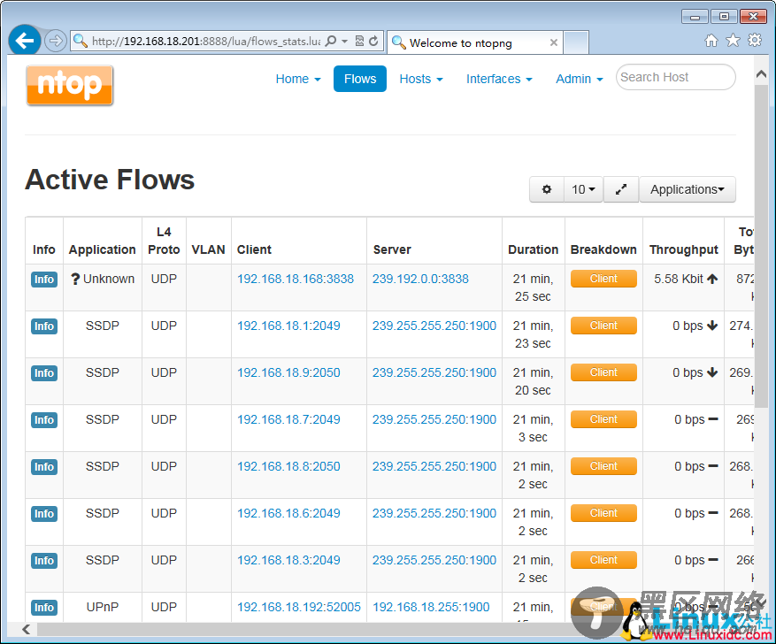776x644 pixels.
Task: Select the Flows menu item
Action: coord(360,79)
